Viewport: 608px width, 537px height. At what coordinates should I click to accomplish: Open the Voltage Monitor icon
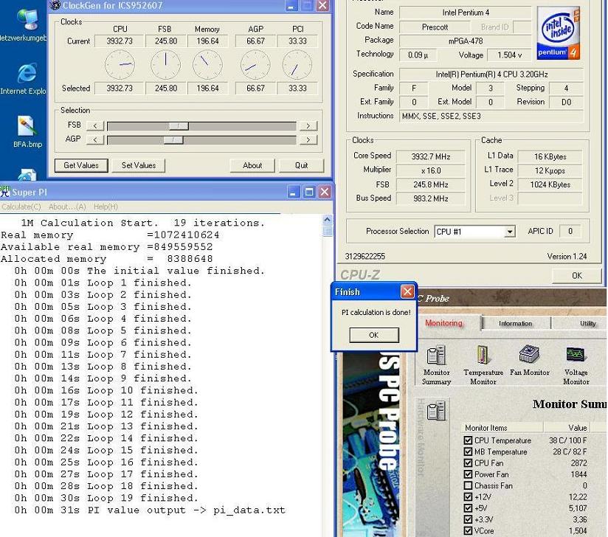(576, 364)
